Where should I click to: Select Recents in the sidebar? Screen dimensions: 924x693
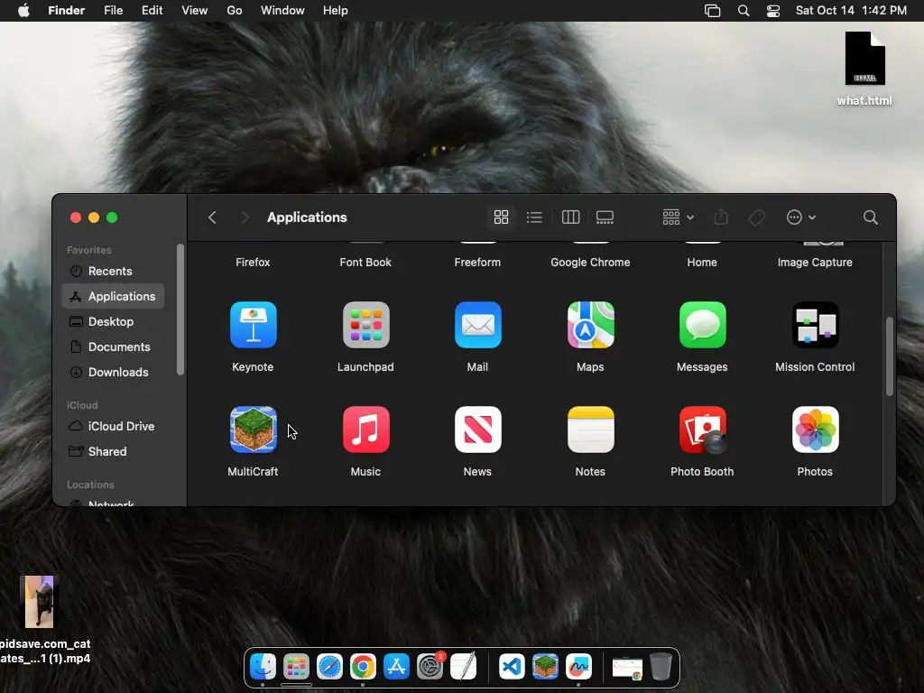[113, 271]
